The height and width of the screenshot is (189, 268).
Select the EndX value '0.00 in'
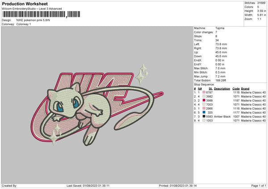220,60
